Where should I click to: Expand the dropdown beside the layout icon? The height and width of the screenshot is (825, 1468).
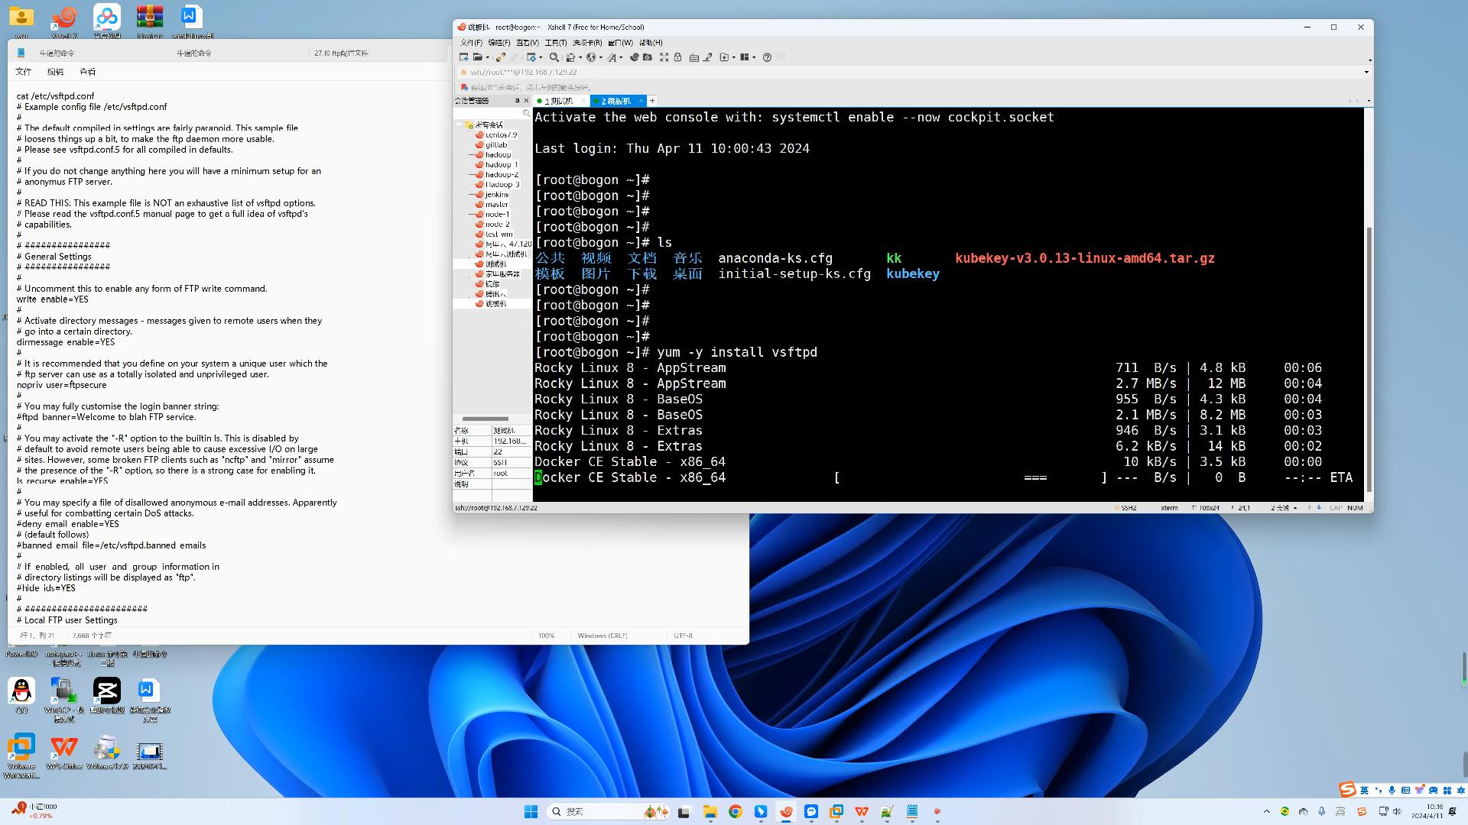(x=754, y=57)
